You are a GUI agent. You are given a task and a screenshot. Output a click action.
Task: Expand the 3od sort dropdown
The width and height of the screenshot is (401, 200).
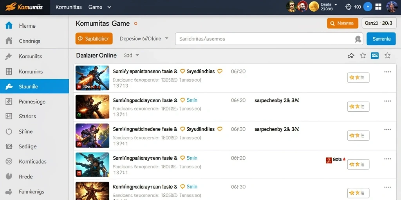131,55
